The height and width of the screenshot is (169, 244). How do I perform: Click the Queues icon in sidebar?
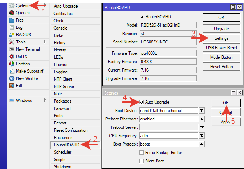tap(12, 13)
